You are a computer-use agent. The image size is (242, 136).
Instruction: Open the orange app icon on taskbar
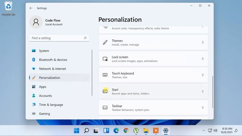[156, 131]
